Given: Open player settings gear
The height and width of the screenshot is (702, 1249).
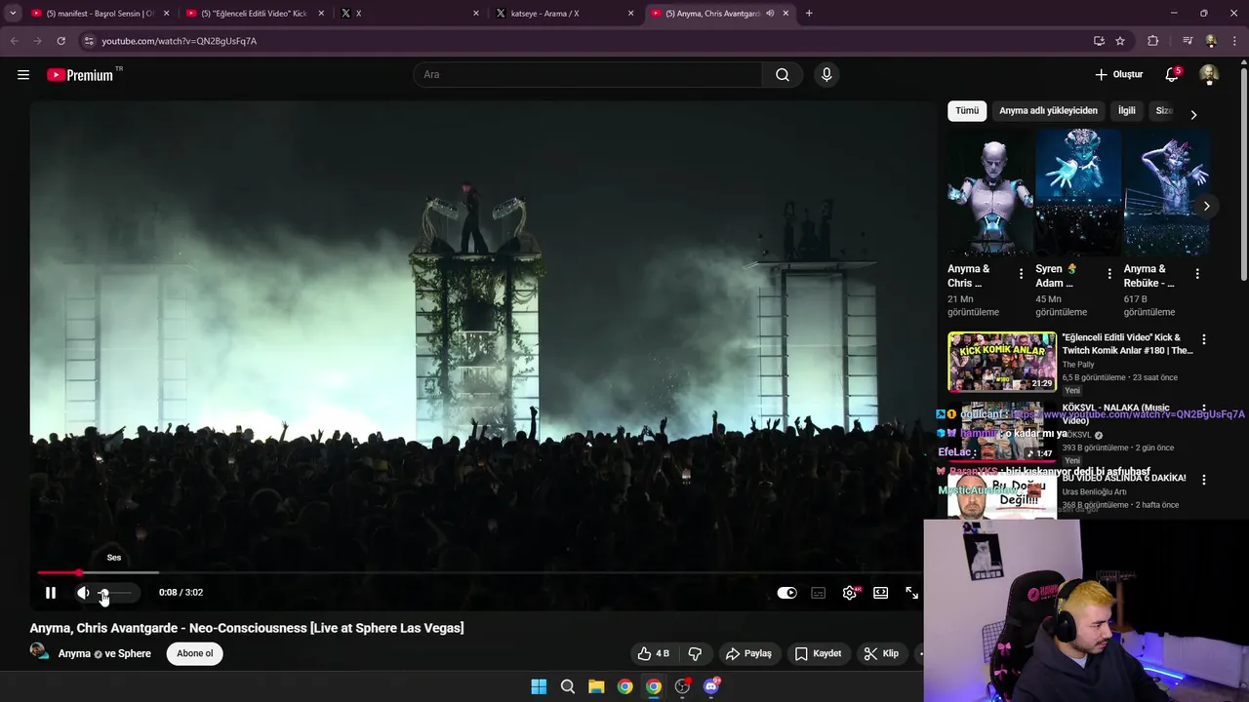Looking at the screenshot, I should [850, 592].
